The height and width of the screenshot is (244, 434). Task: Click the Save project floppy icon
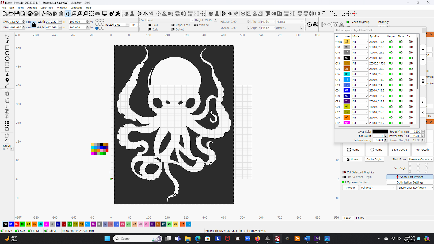17,14
